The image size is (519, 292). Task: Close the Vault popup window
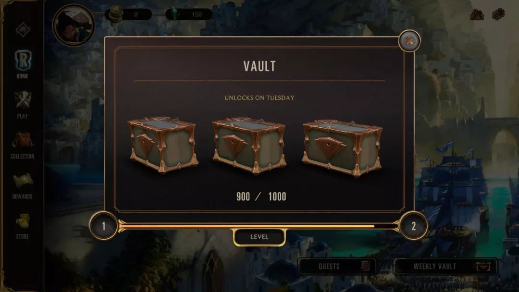click(409, 41)
